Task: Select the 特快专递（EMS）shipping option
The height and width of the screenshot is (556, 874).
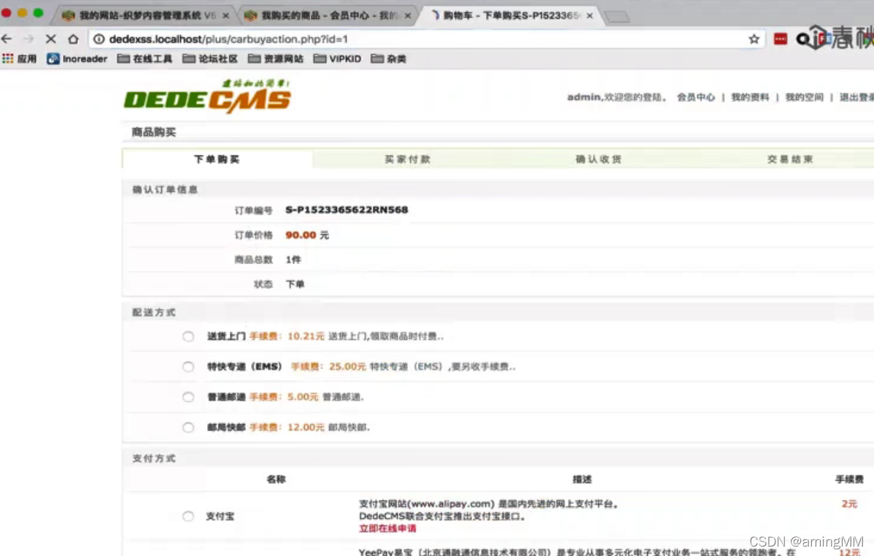Action: (187, 366)
